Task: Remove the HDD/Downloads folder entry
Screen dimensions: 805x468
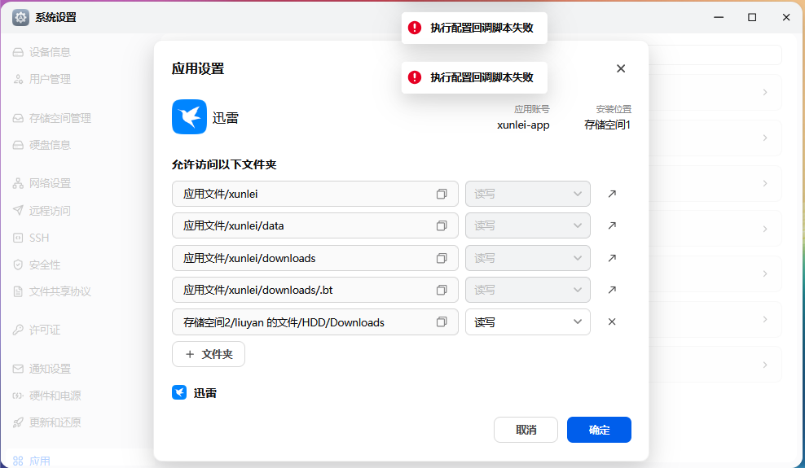Action: tap(611, 322)
